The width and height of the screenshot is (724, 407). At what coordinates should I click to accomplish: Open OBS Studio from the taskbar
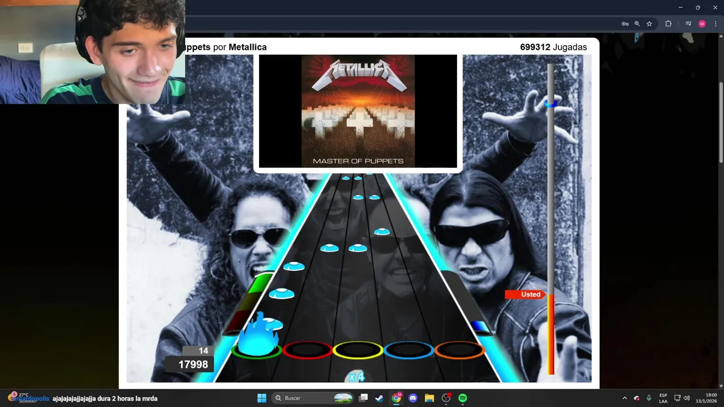(x=446, y=398)
